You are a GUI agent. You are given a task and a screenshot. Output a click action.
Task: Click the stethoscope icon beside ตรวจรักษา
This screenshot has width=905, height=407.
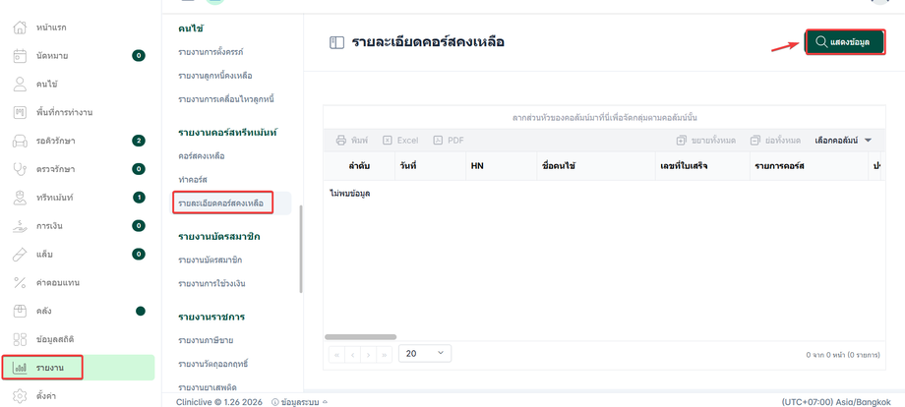pos(21,169)
